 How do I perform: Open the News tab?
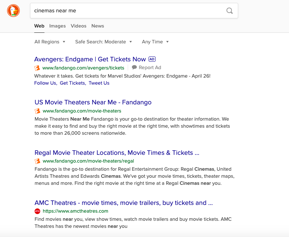97,26
